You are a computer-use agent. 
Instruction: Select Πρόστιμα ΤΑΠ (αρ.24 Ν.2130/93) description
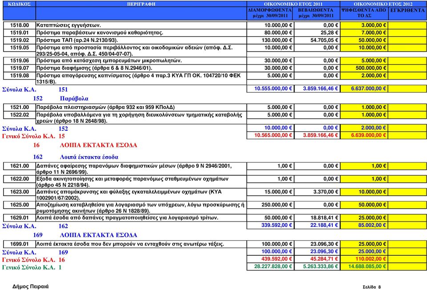(77, 40)
